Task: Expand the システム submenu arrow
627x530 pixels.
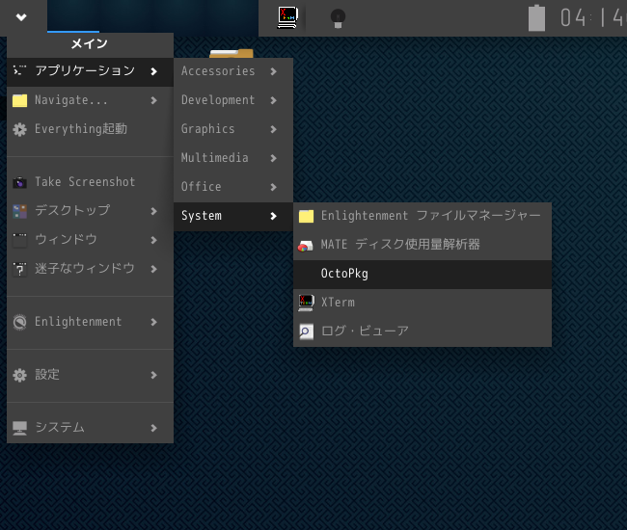Action: click(154, 428)
